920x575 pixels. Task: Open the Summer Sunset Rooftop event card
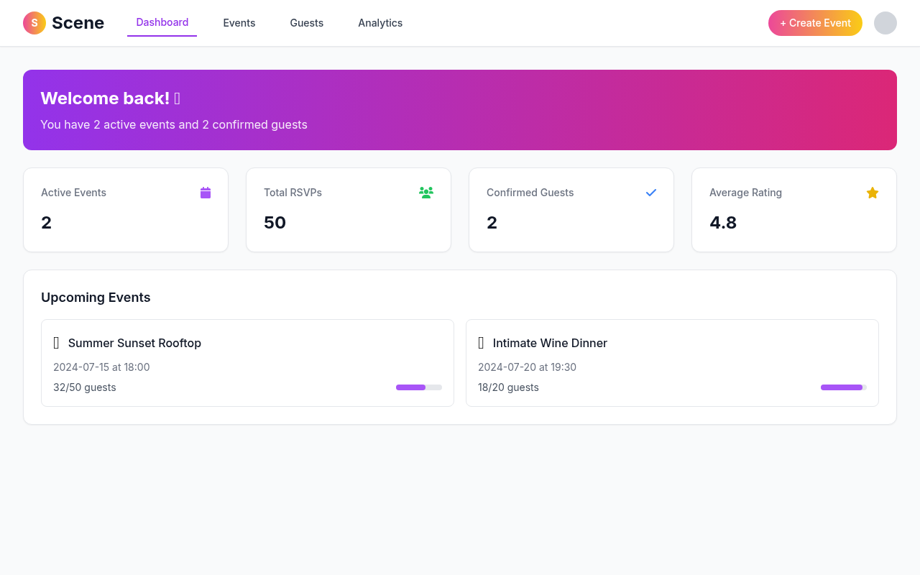coord(247,363)
